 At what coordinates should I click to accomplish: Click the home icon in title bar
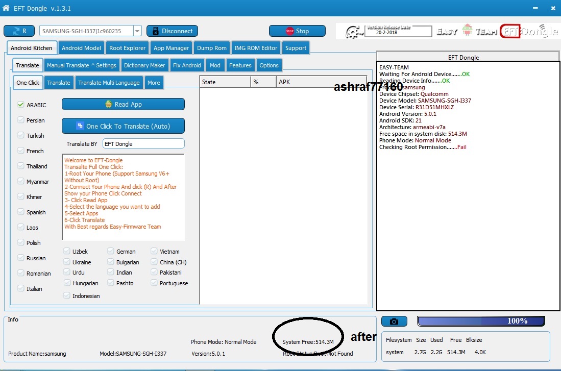tap(6, 8)
